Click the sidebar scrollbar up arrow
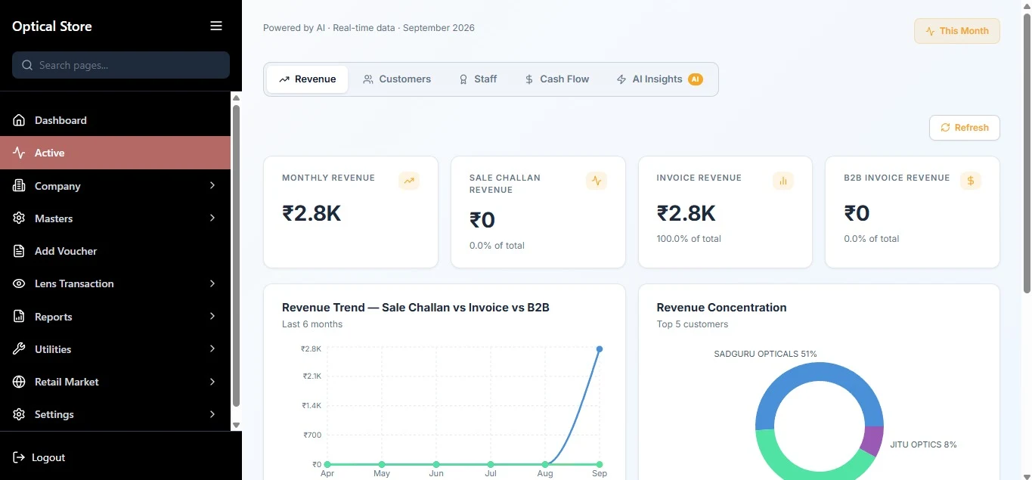This screenshot has height=480, width=1032. 236,98
